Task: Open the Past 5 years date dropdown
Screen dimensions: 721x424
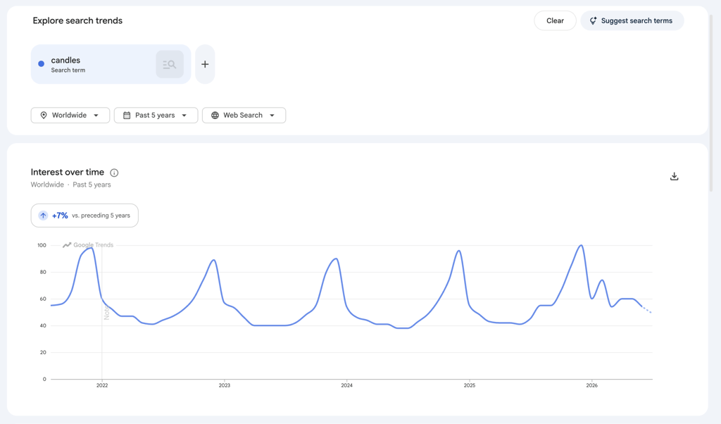Action: [x=156, y=115]
